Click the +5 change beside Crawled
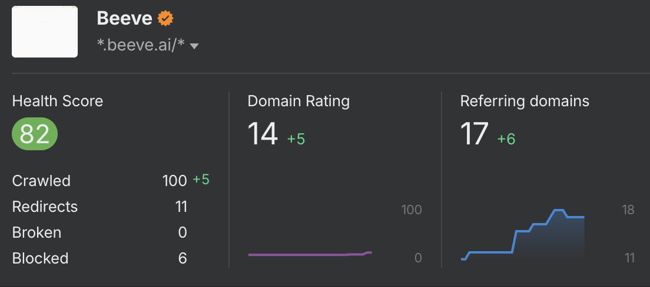The height and width of the screenshot is (287, 650). [x=201, y=180]
